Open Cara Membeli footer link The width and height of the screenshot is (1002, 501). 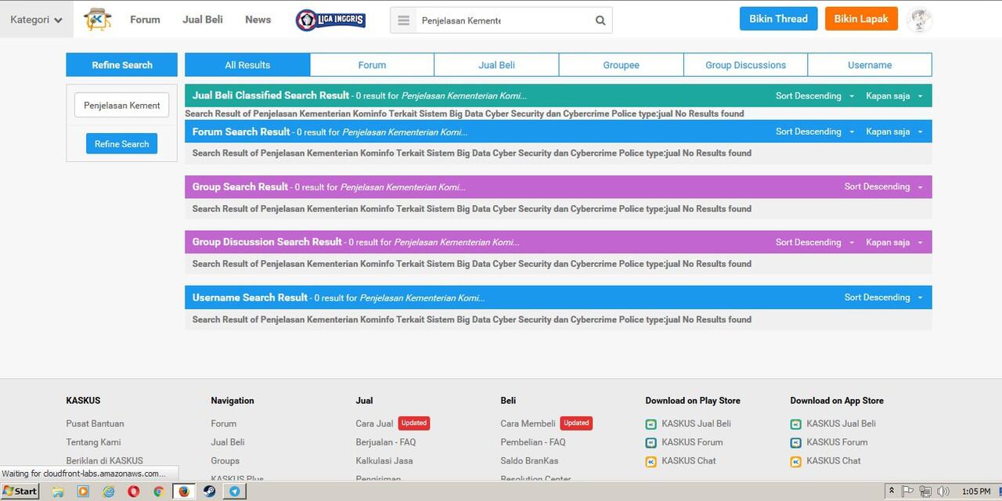tap(528, 424)
